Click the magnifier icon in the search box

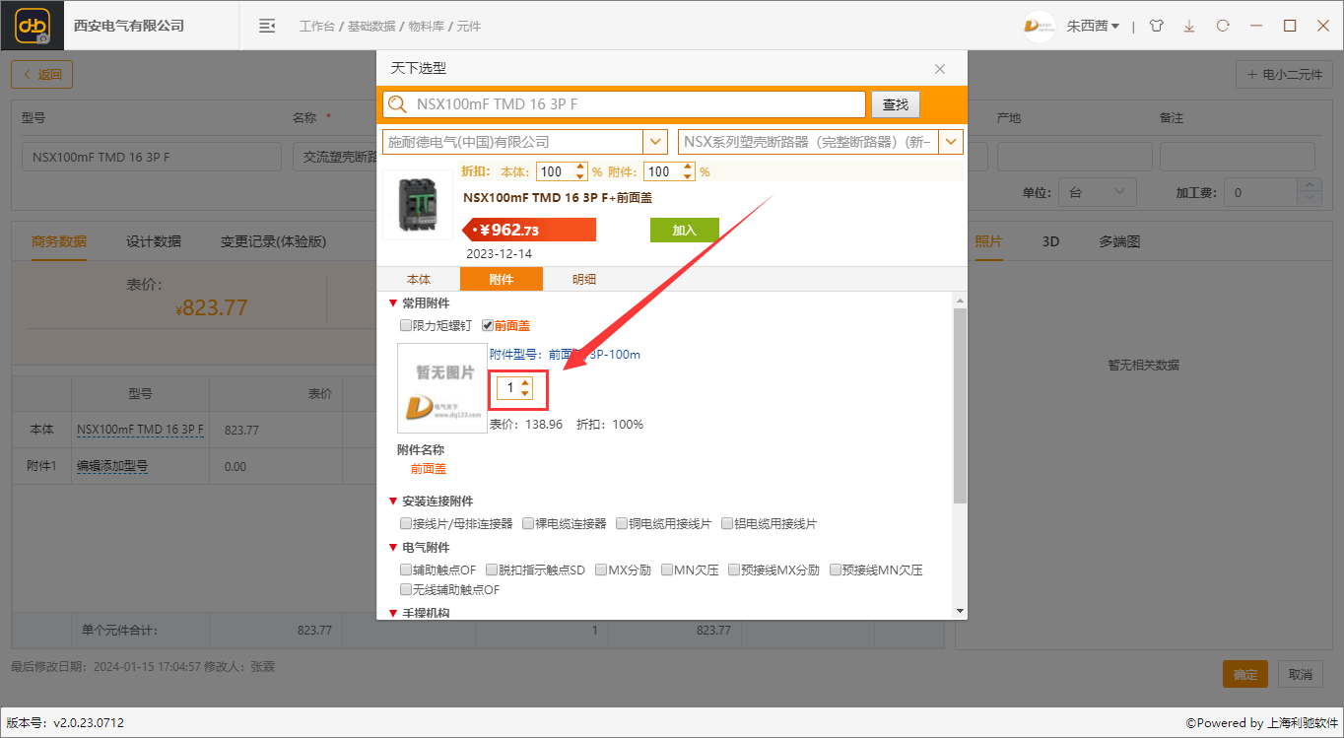pos(398,103)
